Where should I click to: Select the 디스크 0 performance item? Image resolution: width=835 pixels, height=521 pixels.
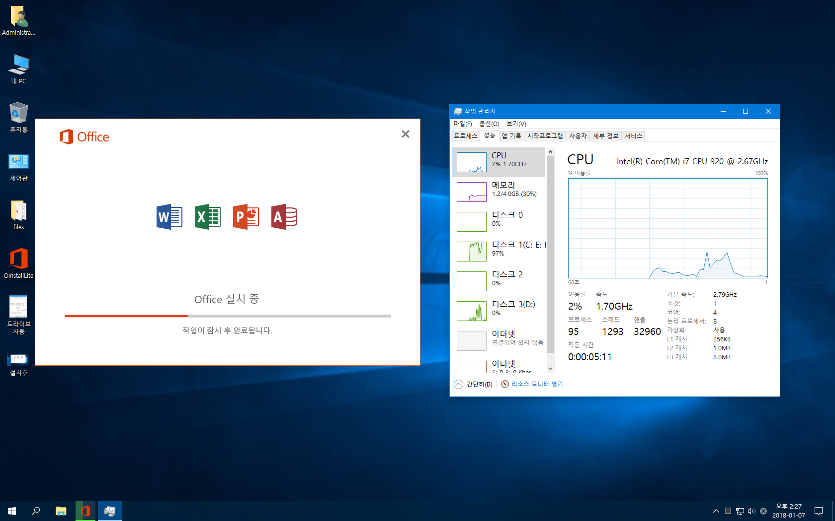point(499,222)
